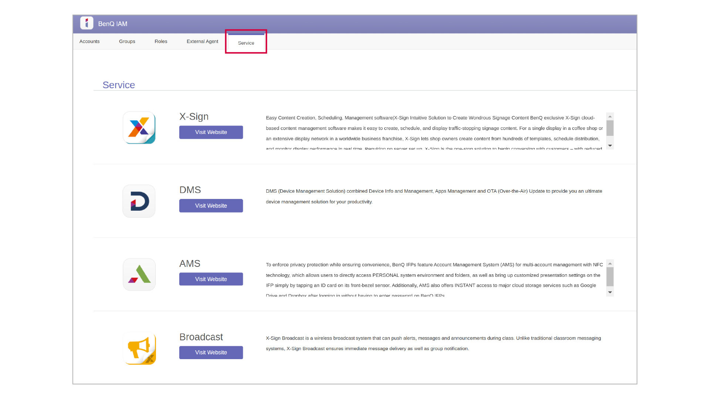Click the AMS description scrollbar thumb
This screenshot has height=399, width=710.
(x=610, y=276)
